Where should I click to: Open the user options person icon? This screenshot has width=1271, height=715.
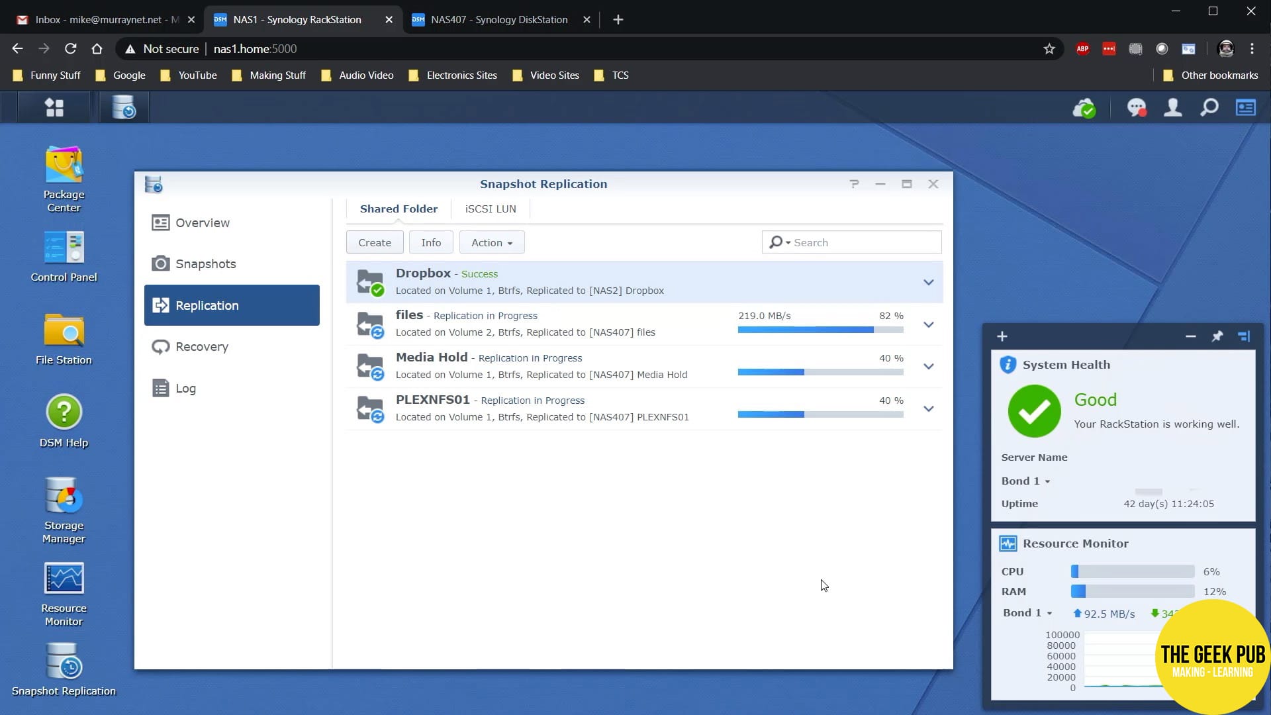1173,108
